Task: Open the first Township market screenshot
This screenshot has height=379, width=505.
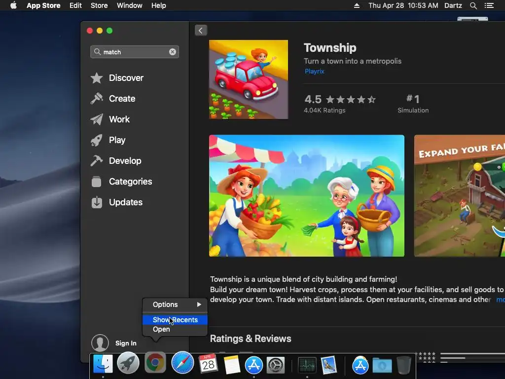Action: tap(307, 195)
